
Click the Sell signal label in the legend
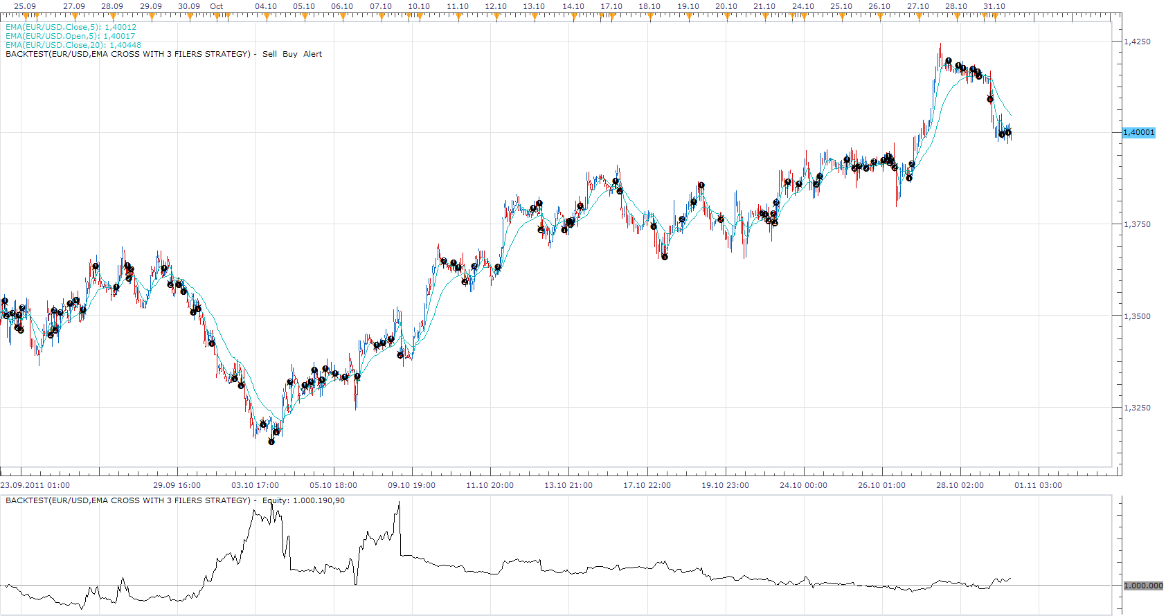coord(269,54)
